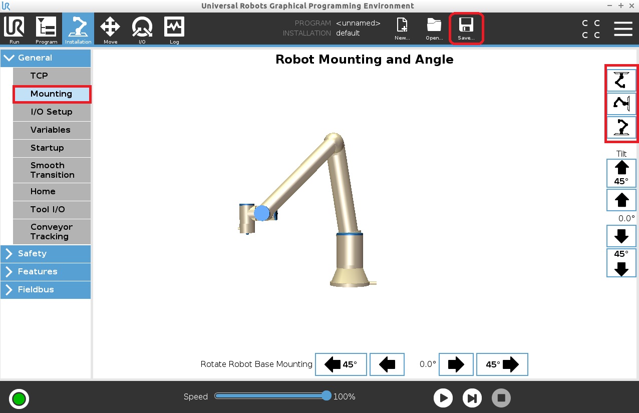Expand the Safety section
This screenshot has height=413, width=639.
click(x=46, y=254)
